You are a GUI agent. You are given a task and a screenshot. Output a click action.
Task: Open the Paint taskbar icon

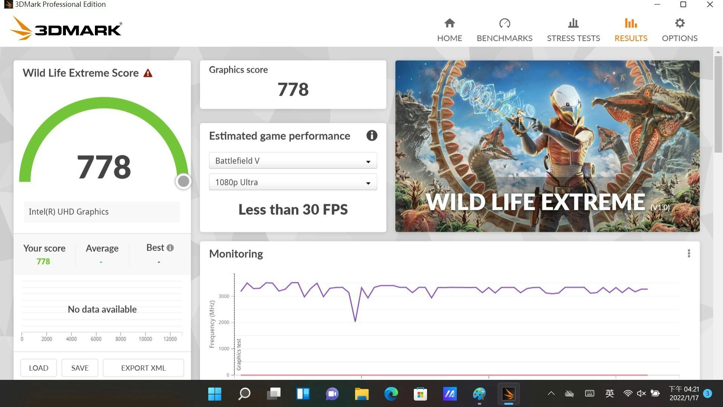click(x=479, y=394)
